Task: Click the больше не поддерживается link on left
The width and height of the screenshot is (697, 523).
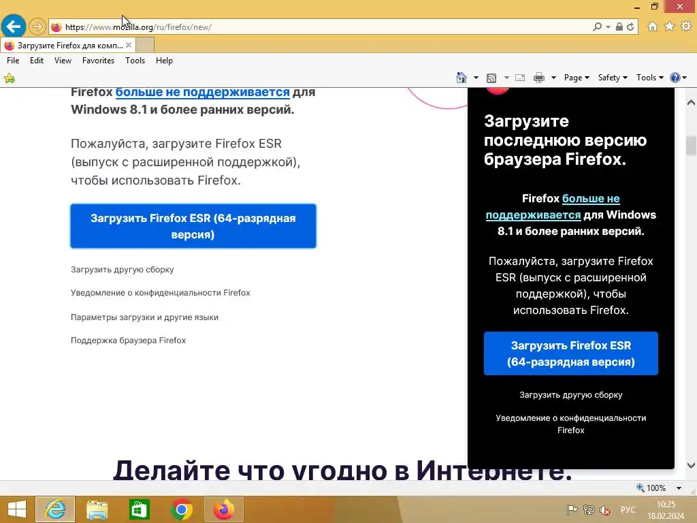Action: point(203,92)
